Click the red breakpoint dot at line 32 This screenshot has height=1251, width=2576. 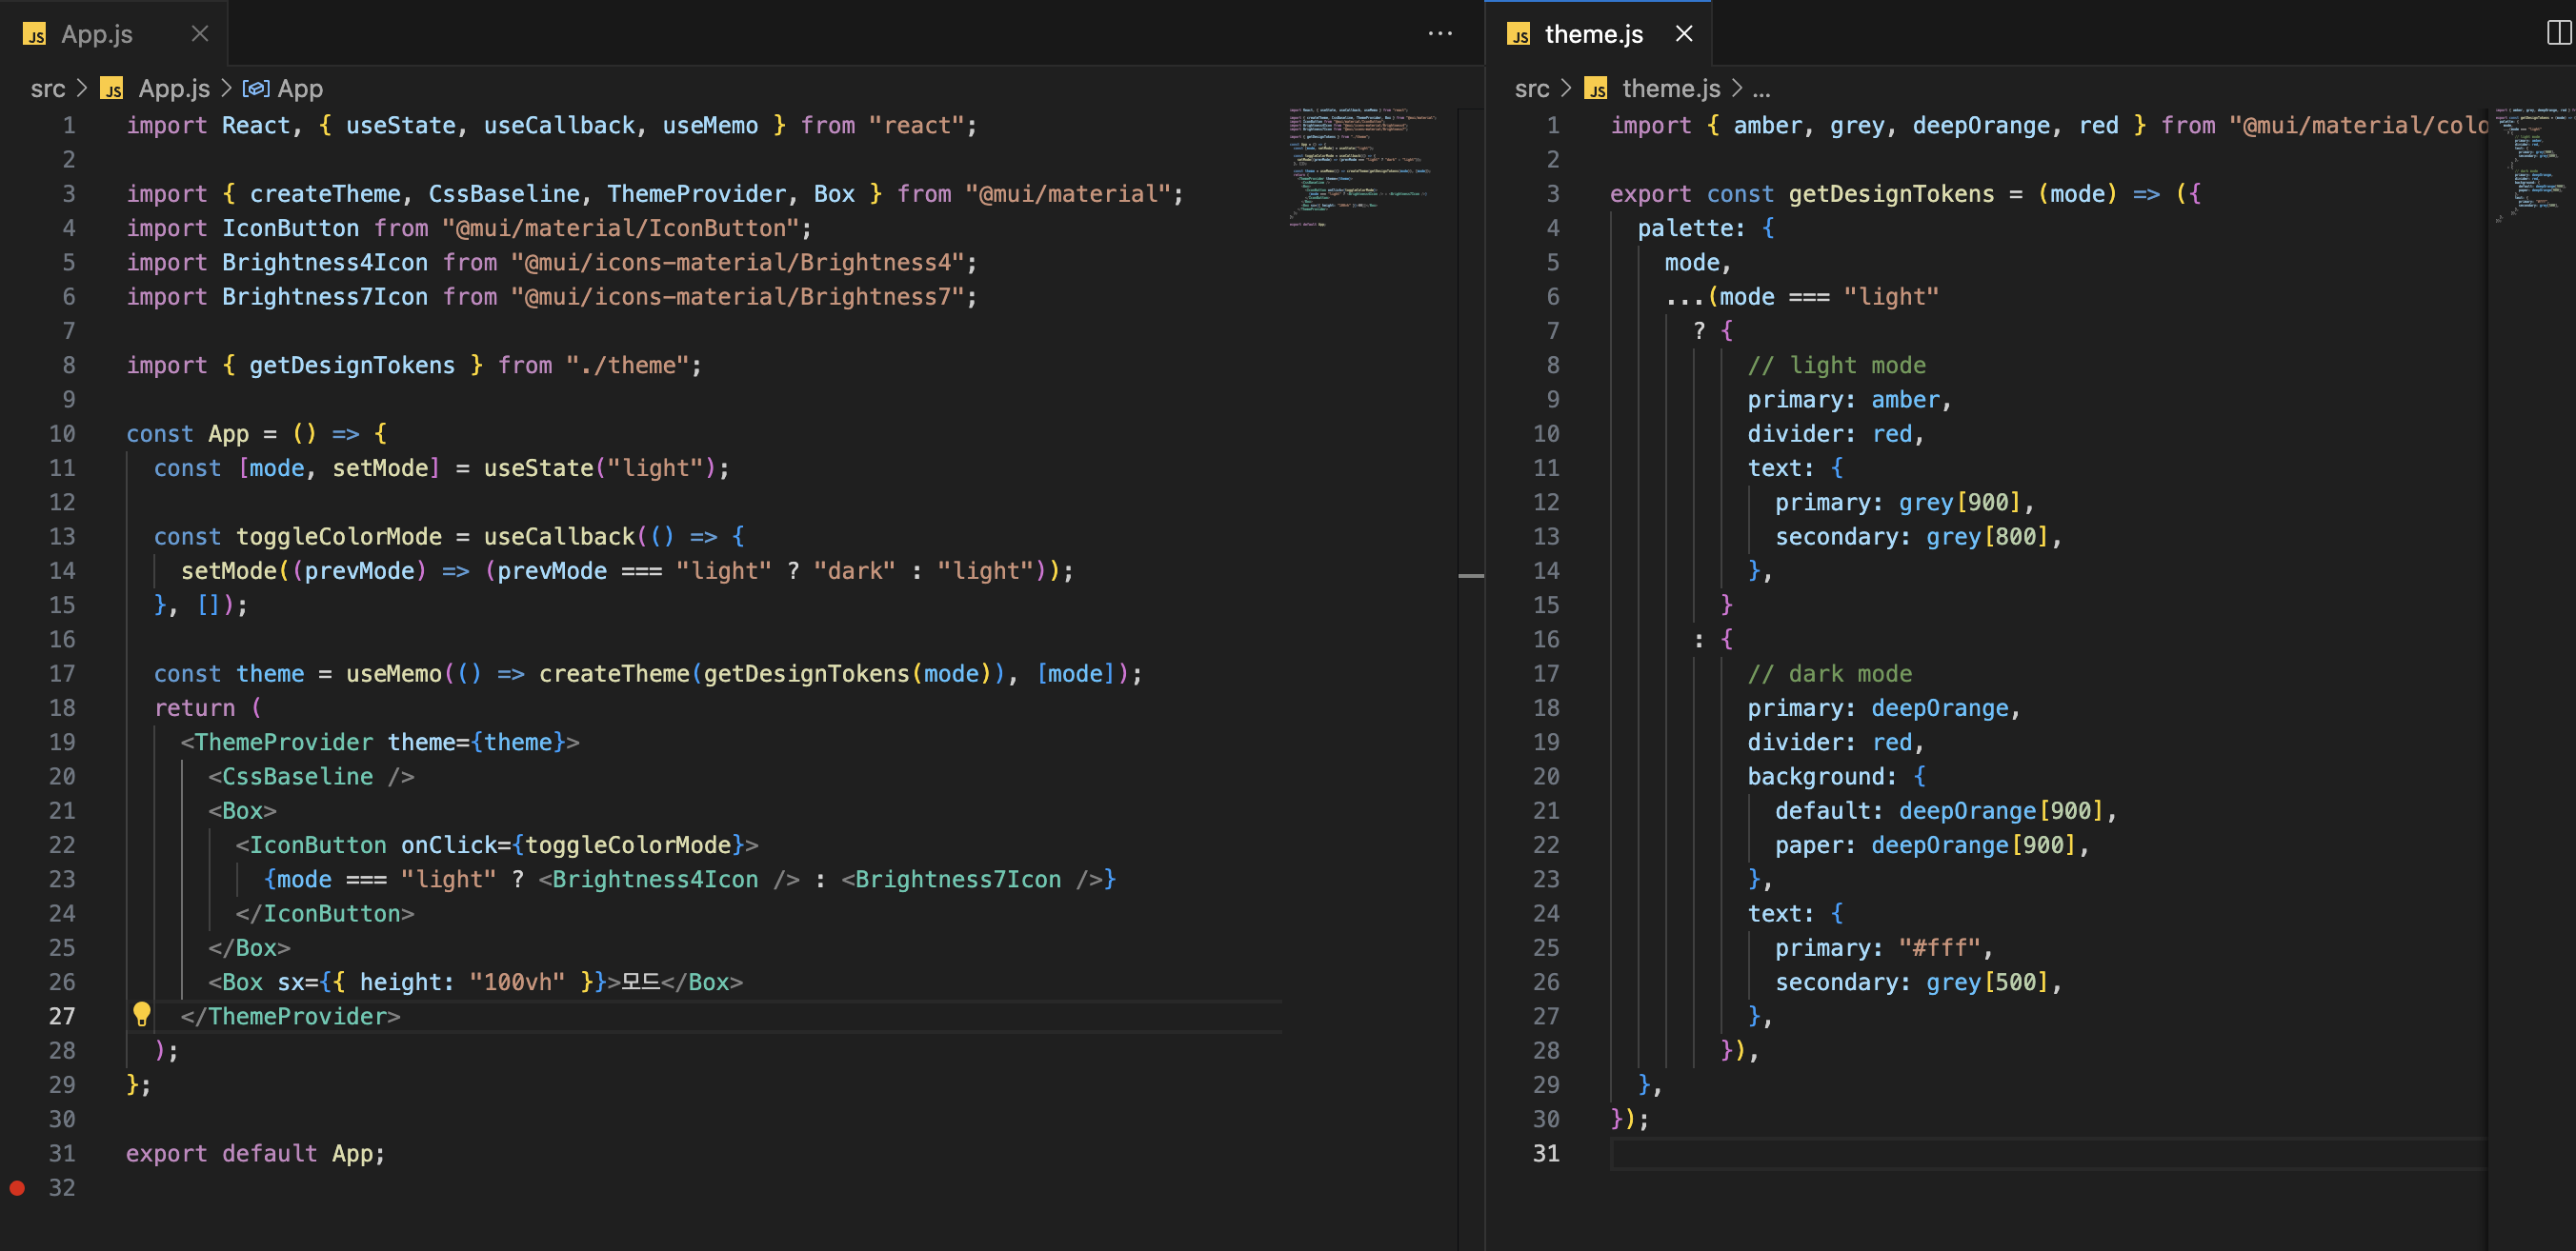[x=17, y=1188]
